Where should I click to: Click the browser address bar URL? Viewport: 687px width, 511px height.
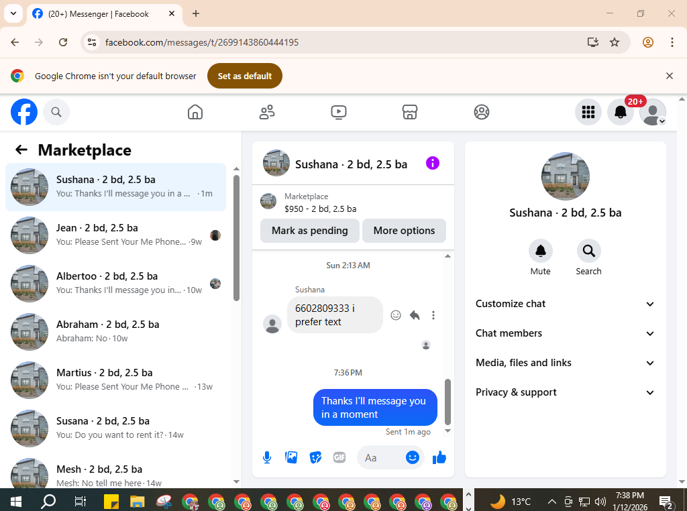tap(201, 42)
